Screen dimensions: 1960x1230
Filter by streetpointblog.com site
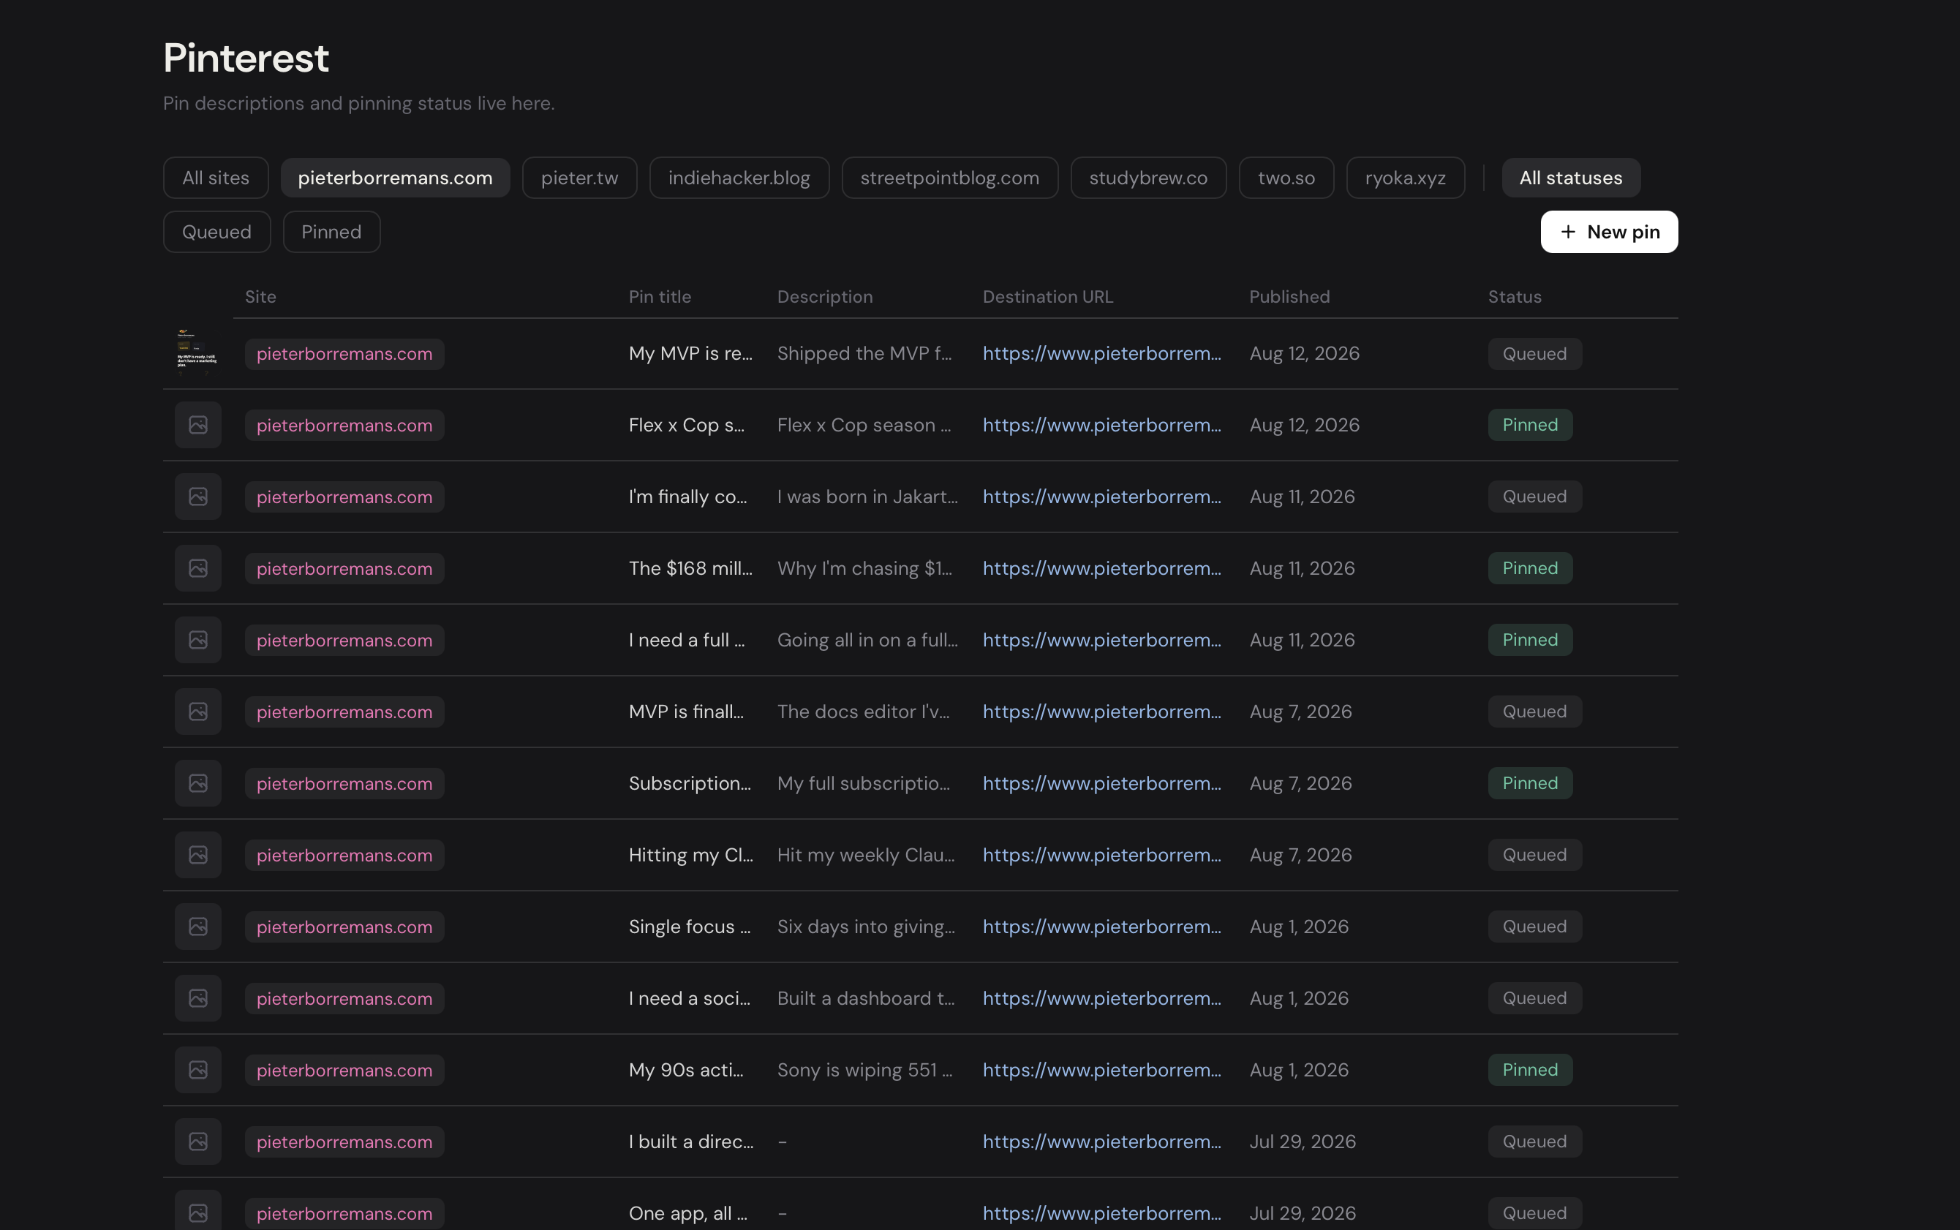tap(949, 178)
